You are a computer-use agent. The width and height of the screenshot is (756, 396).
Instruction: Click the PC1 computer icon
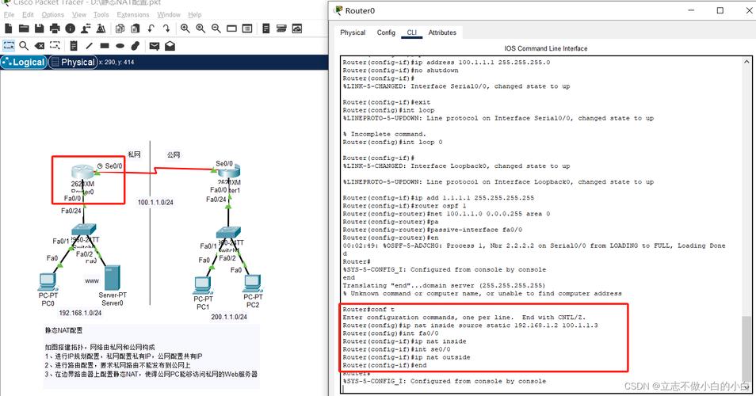coord(203,285)
